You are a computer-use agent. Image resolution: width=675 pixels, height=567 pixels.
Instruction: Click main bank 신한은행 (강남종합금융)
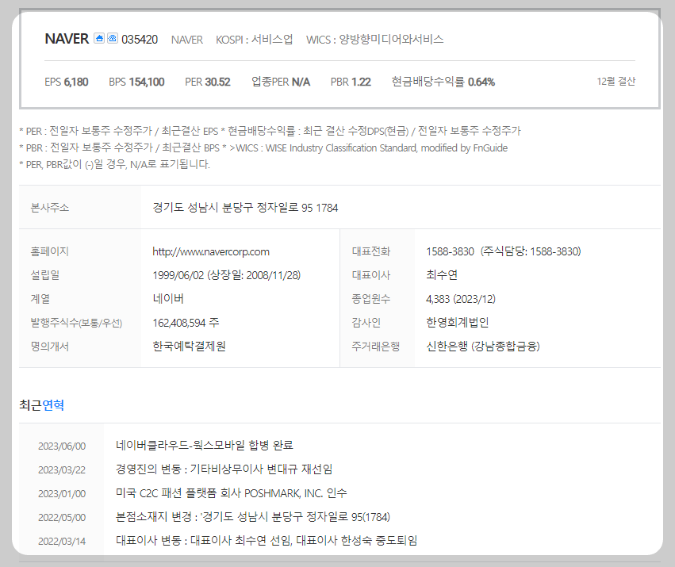point(483,346)
